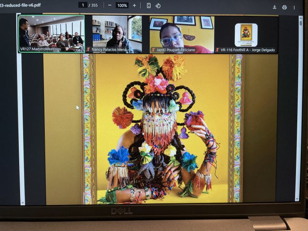Click the total page count 355
Viewport: 308px width, 231px height.
tap(94, 6)
